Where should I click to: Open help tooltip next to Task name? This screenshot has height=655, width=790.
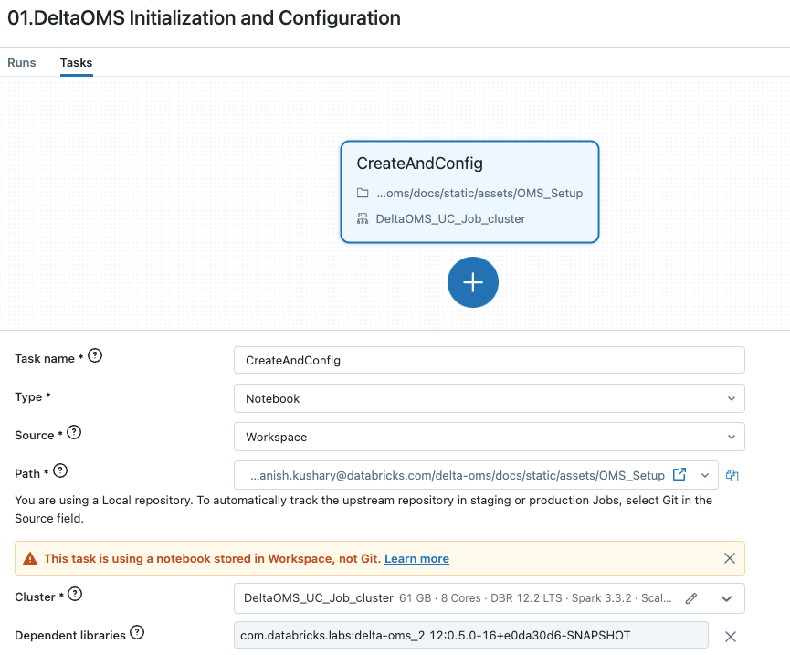[x=96, y=356]
